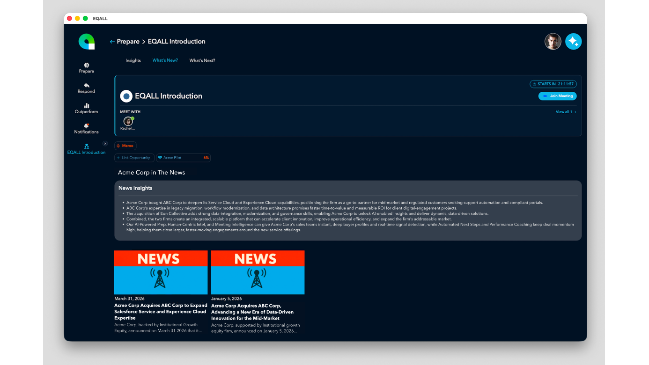Click the Acme Corp in The News heading

point(152,173)
